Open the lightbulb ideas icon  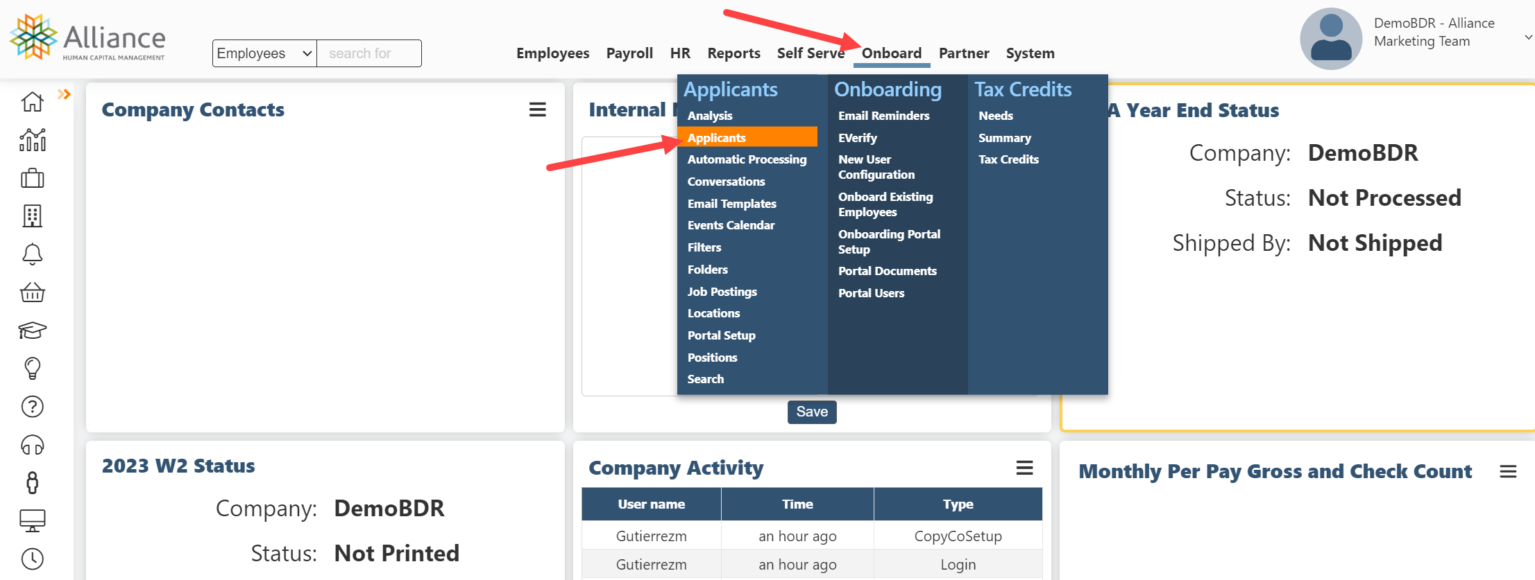point(32,368)
